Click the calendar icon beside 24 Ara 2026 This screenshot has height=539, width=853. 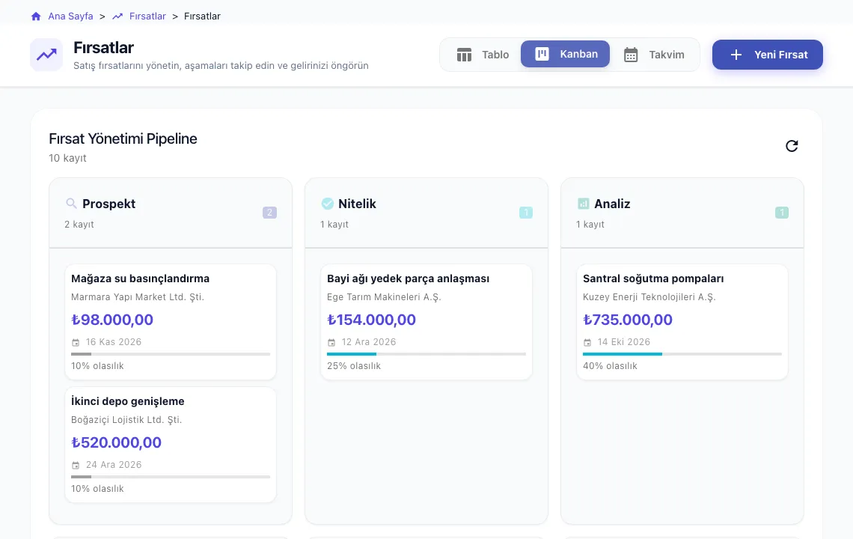[76, 466]
